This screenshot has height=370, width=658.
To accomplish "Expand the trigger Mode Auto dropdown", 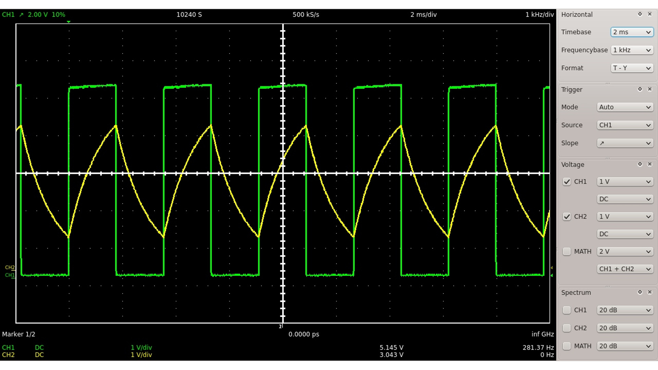I will click(x=625, y=107).
